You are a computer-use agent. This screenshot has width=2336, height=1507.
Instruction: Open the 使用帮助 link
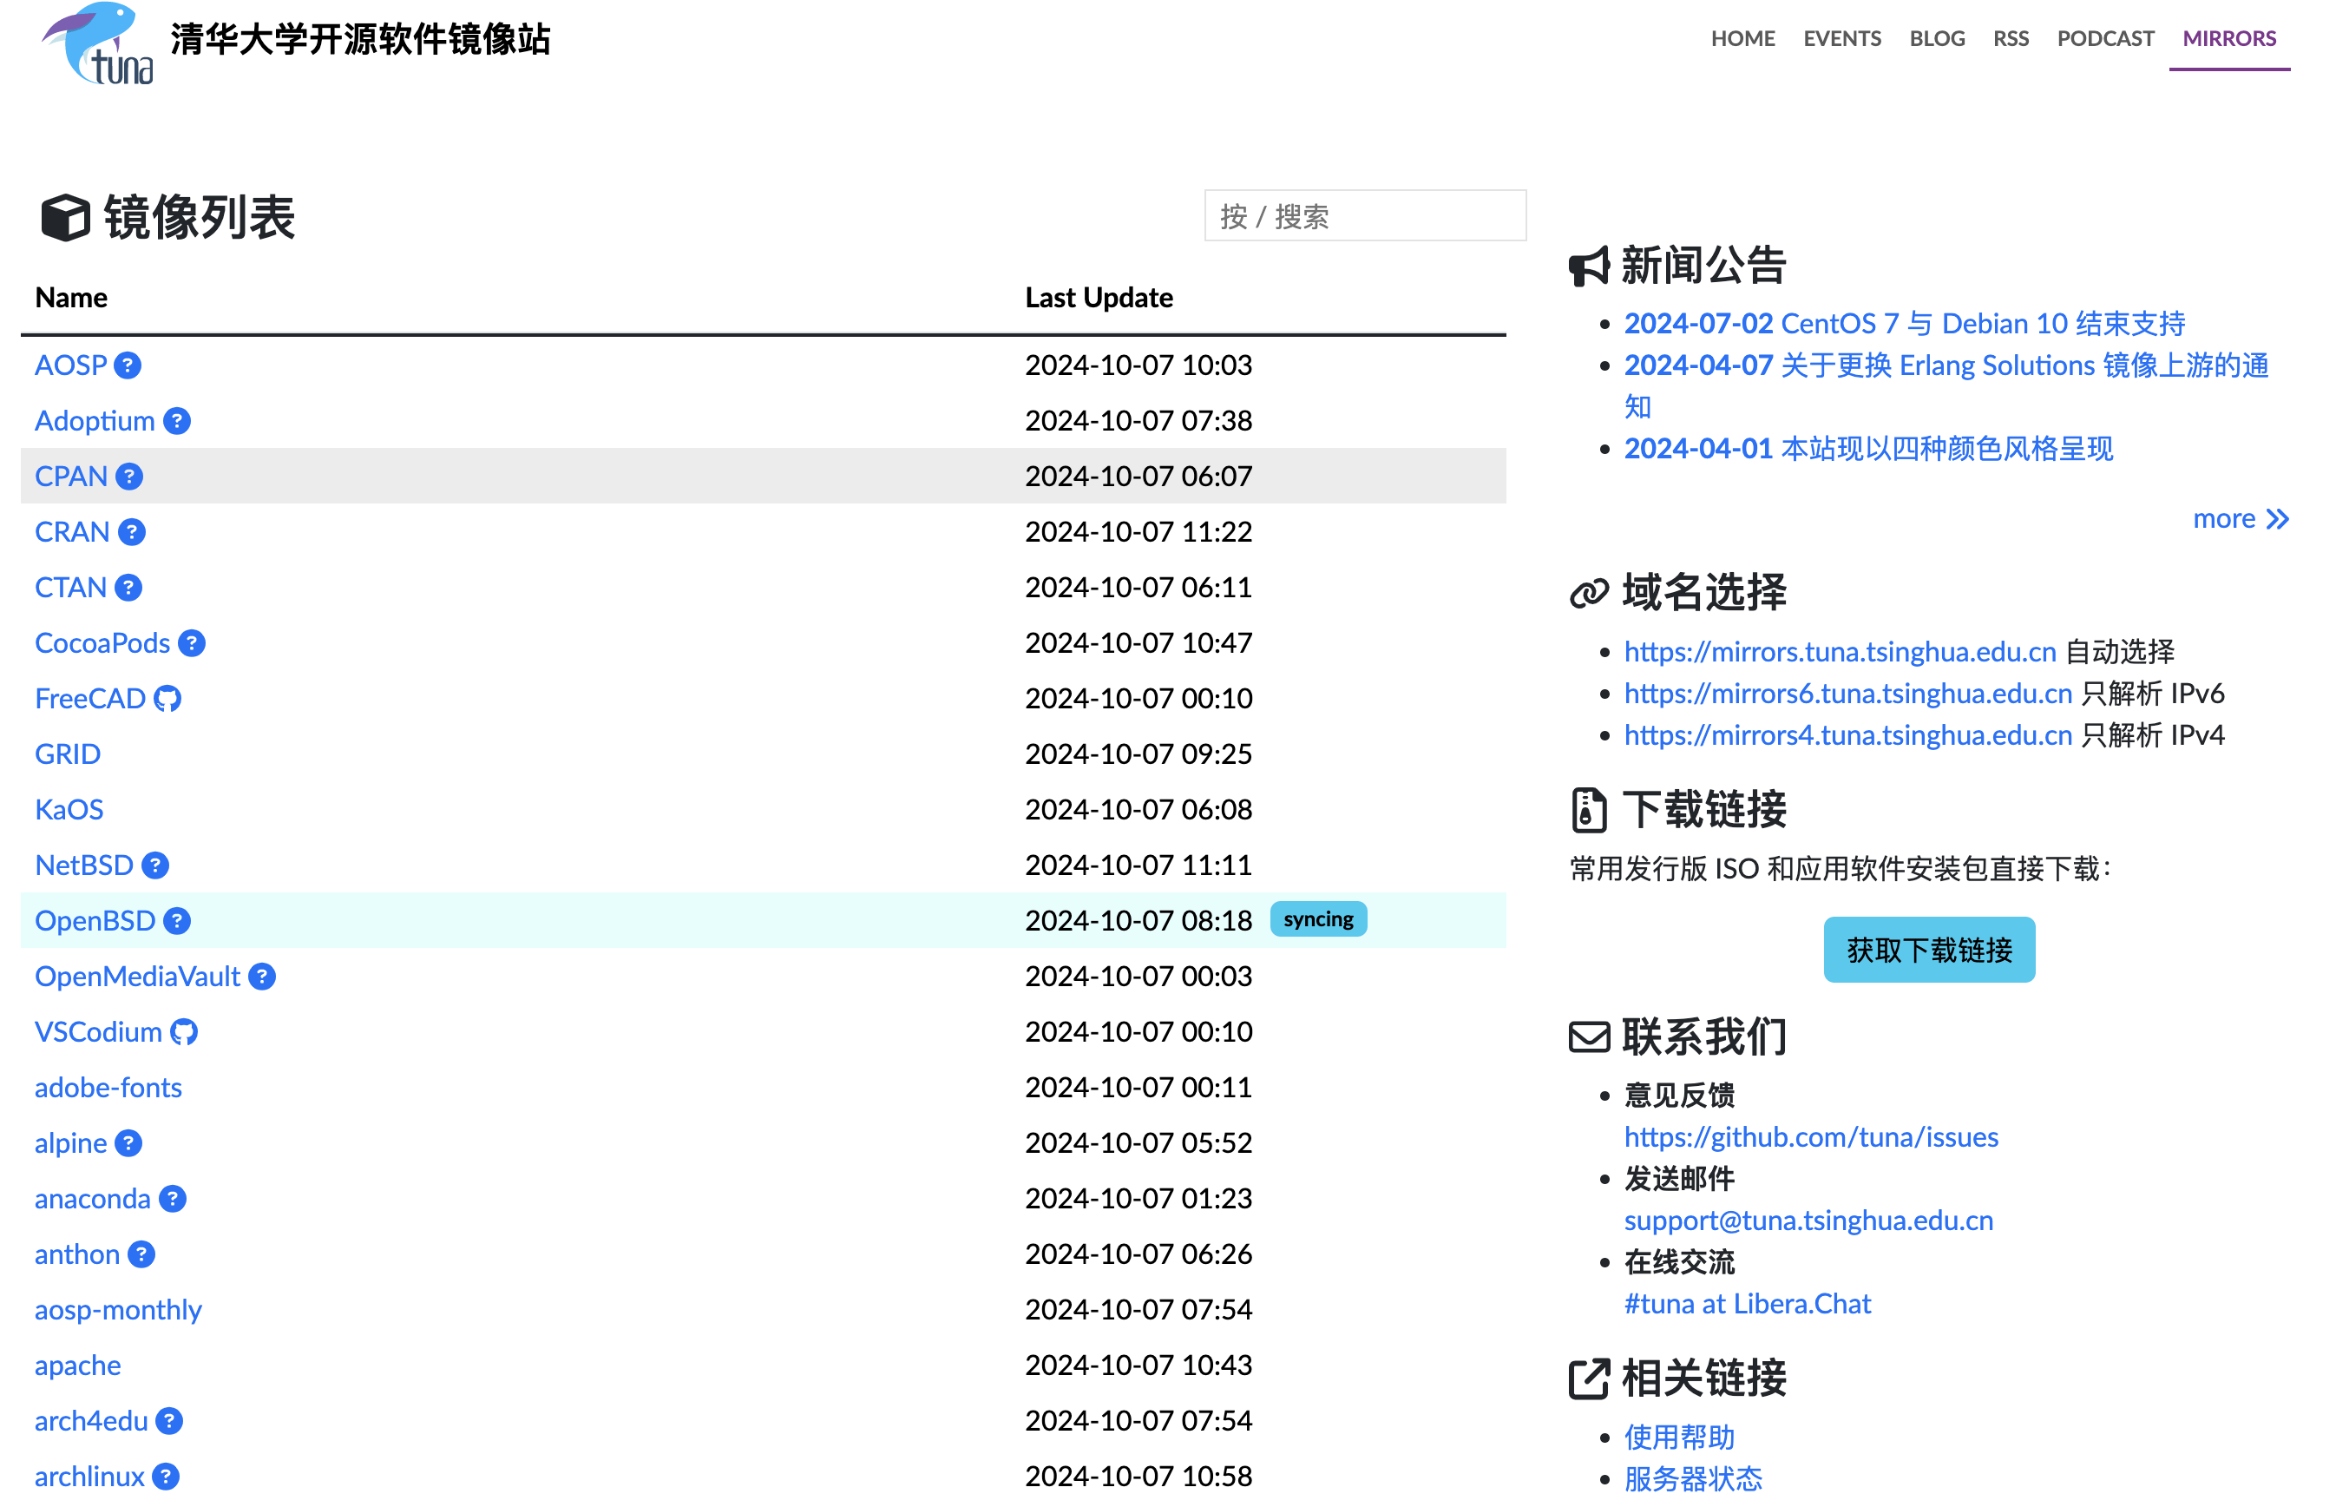click(1678, 1437)
